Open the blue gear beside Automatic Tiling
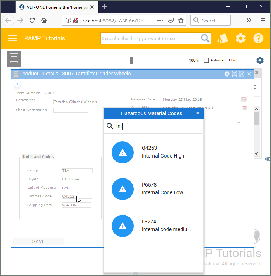271x276 pixels. 260,60
